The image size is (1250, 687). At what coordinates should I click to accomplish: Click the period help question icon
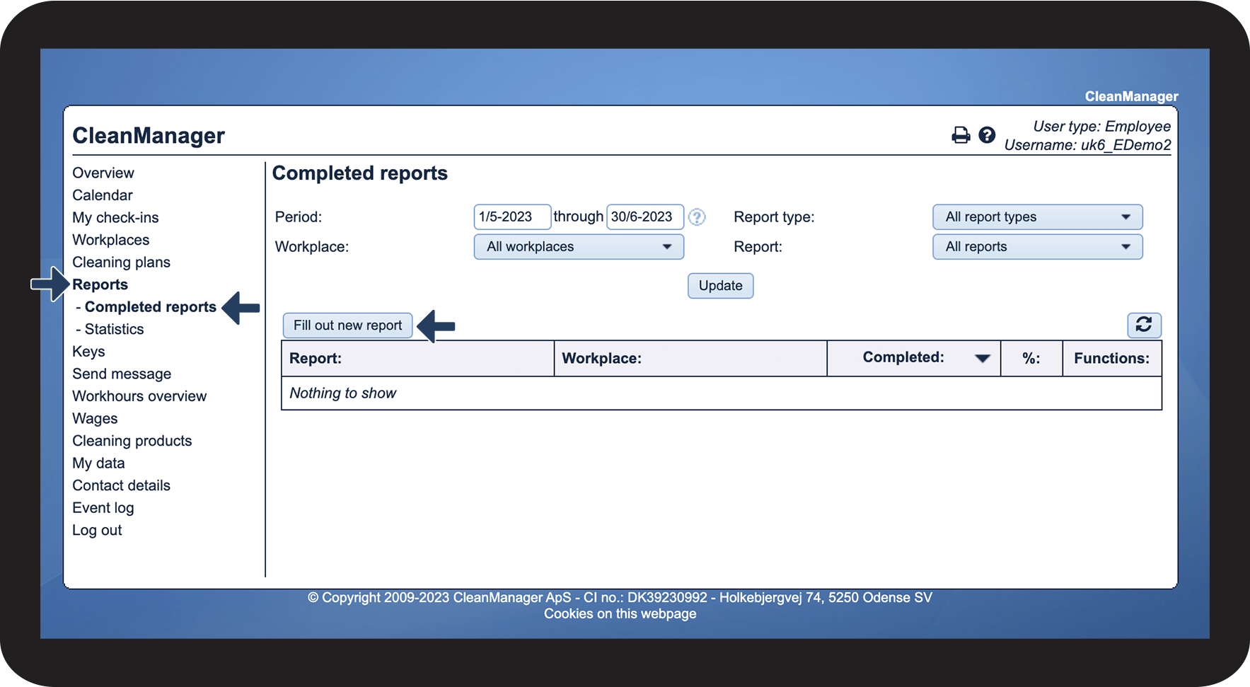pos(697,217)
